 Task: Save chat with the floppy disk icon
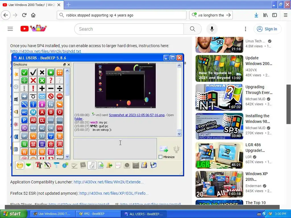coord(153,165)
